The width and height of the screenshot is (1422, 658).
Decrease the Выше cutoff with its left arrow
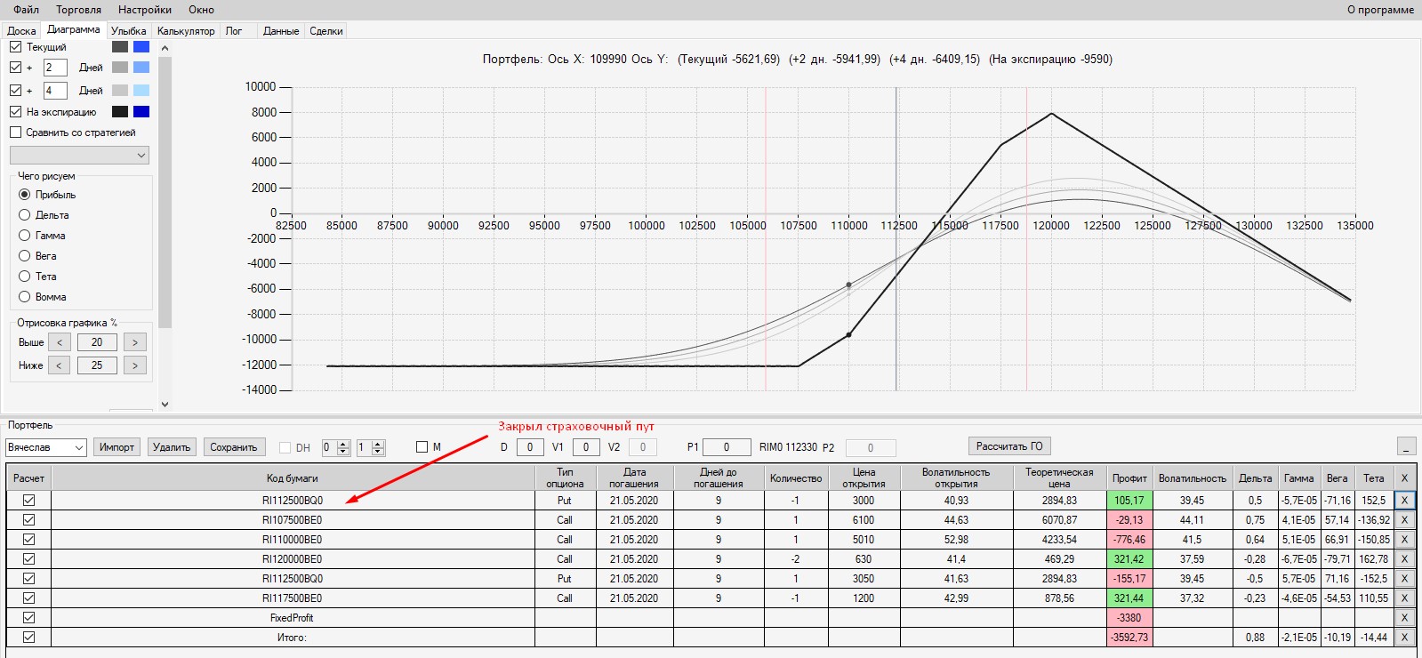click(60, 342)
